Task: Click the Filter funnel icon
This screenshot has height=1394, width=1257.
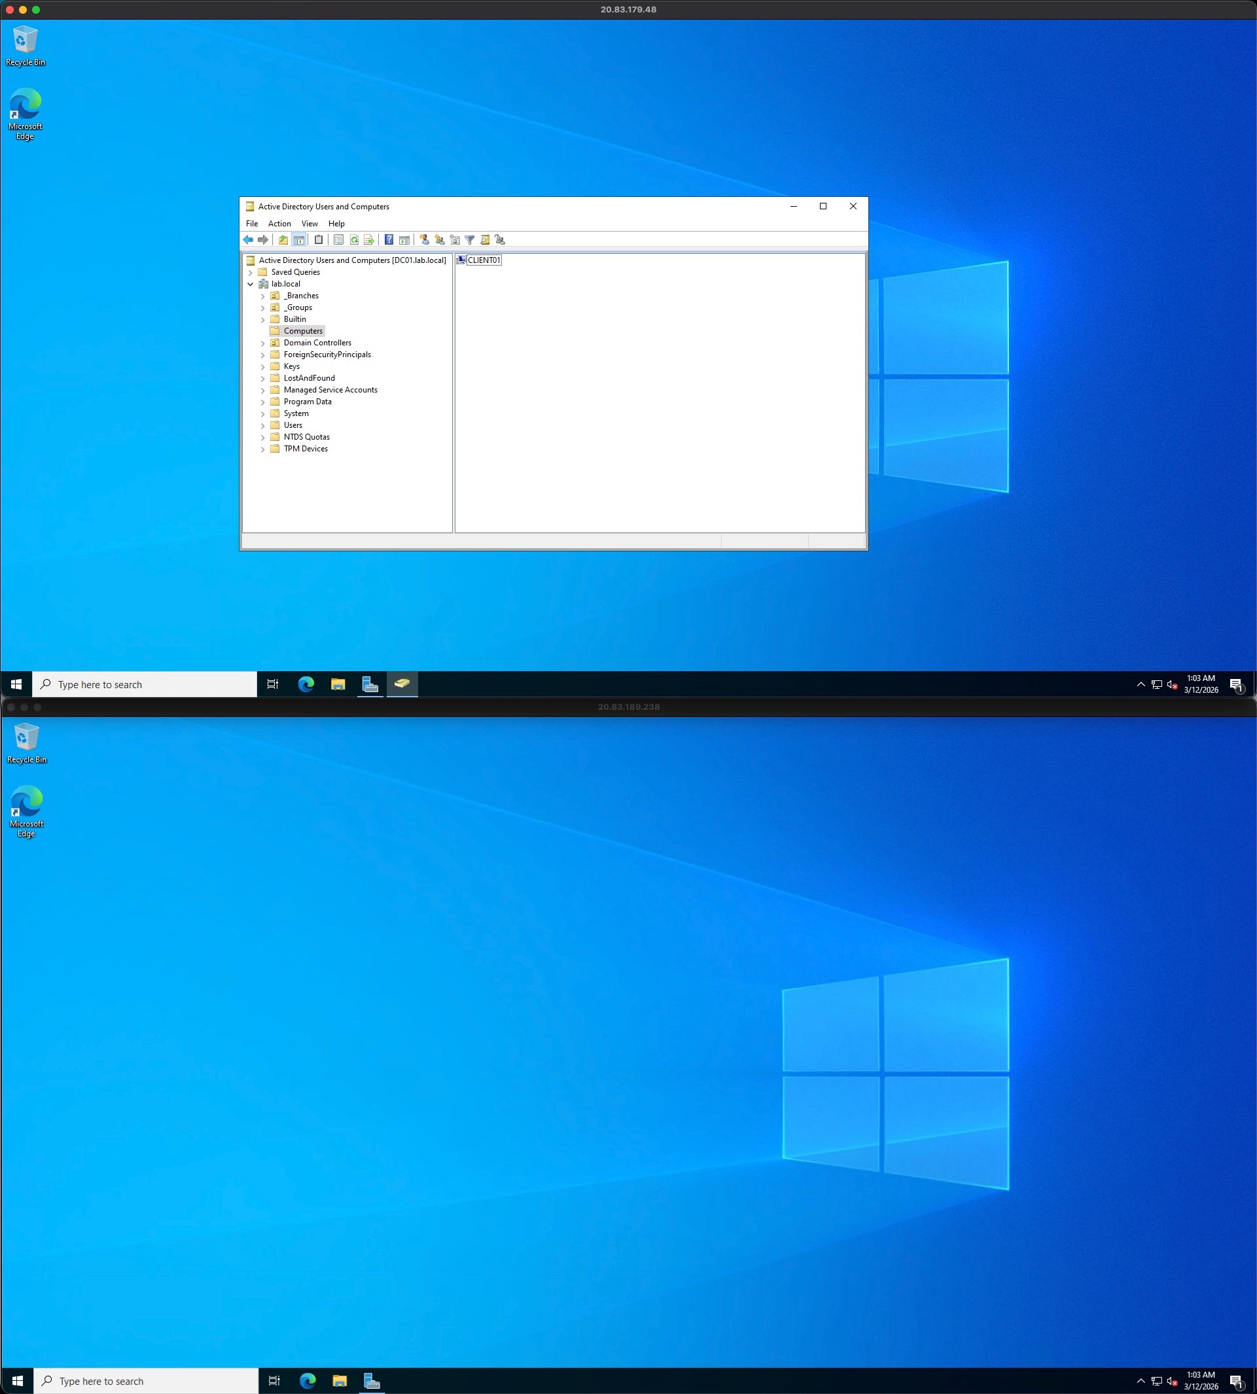Action: point(470,239)
